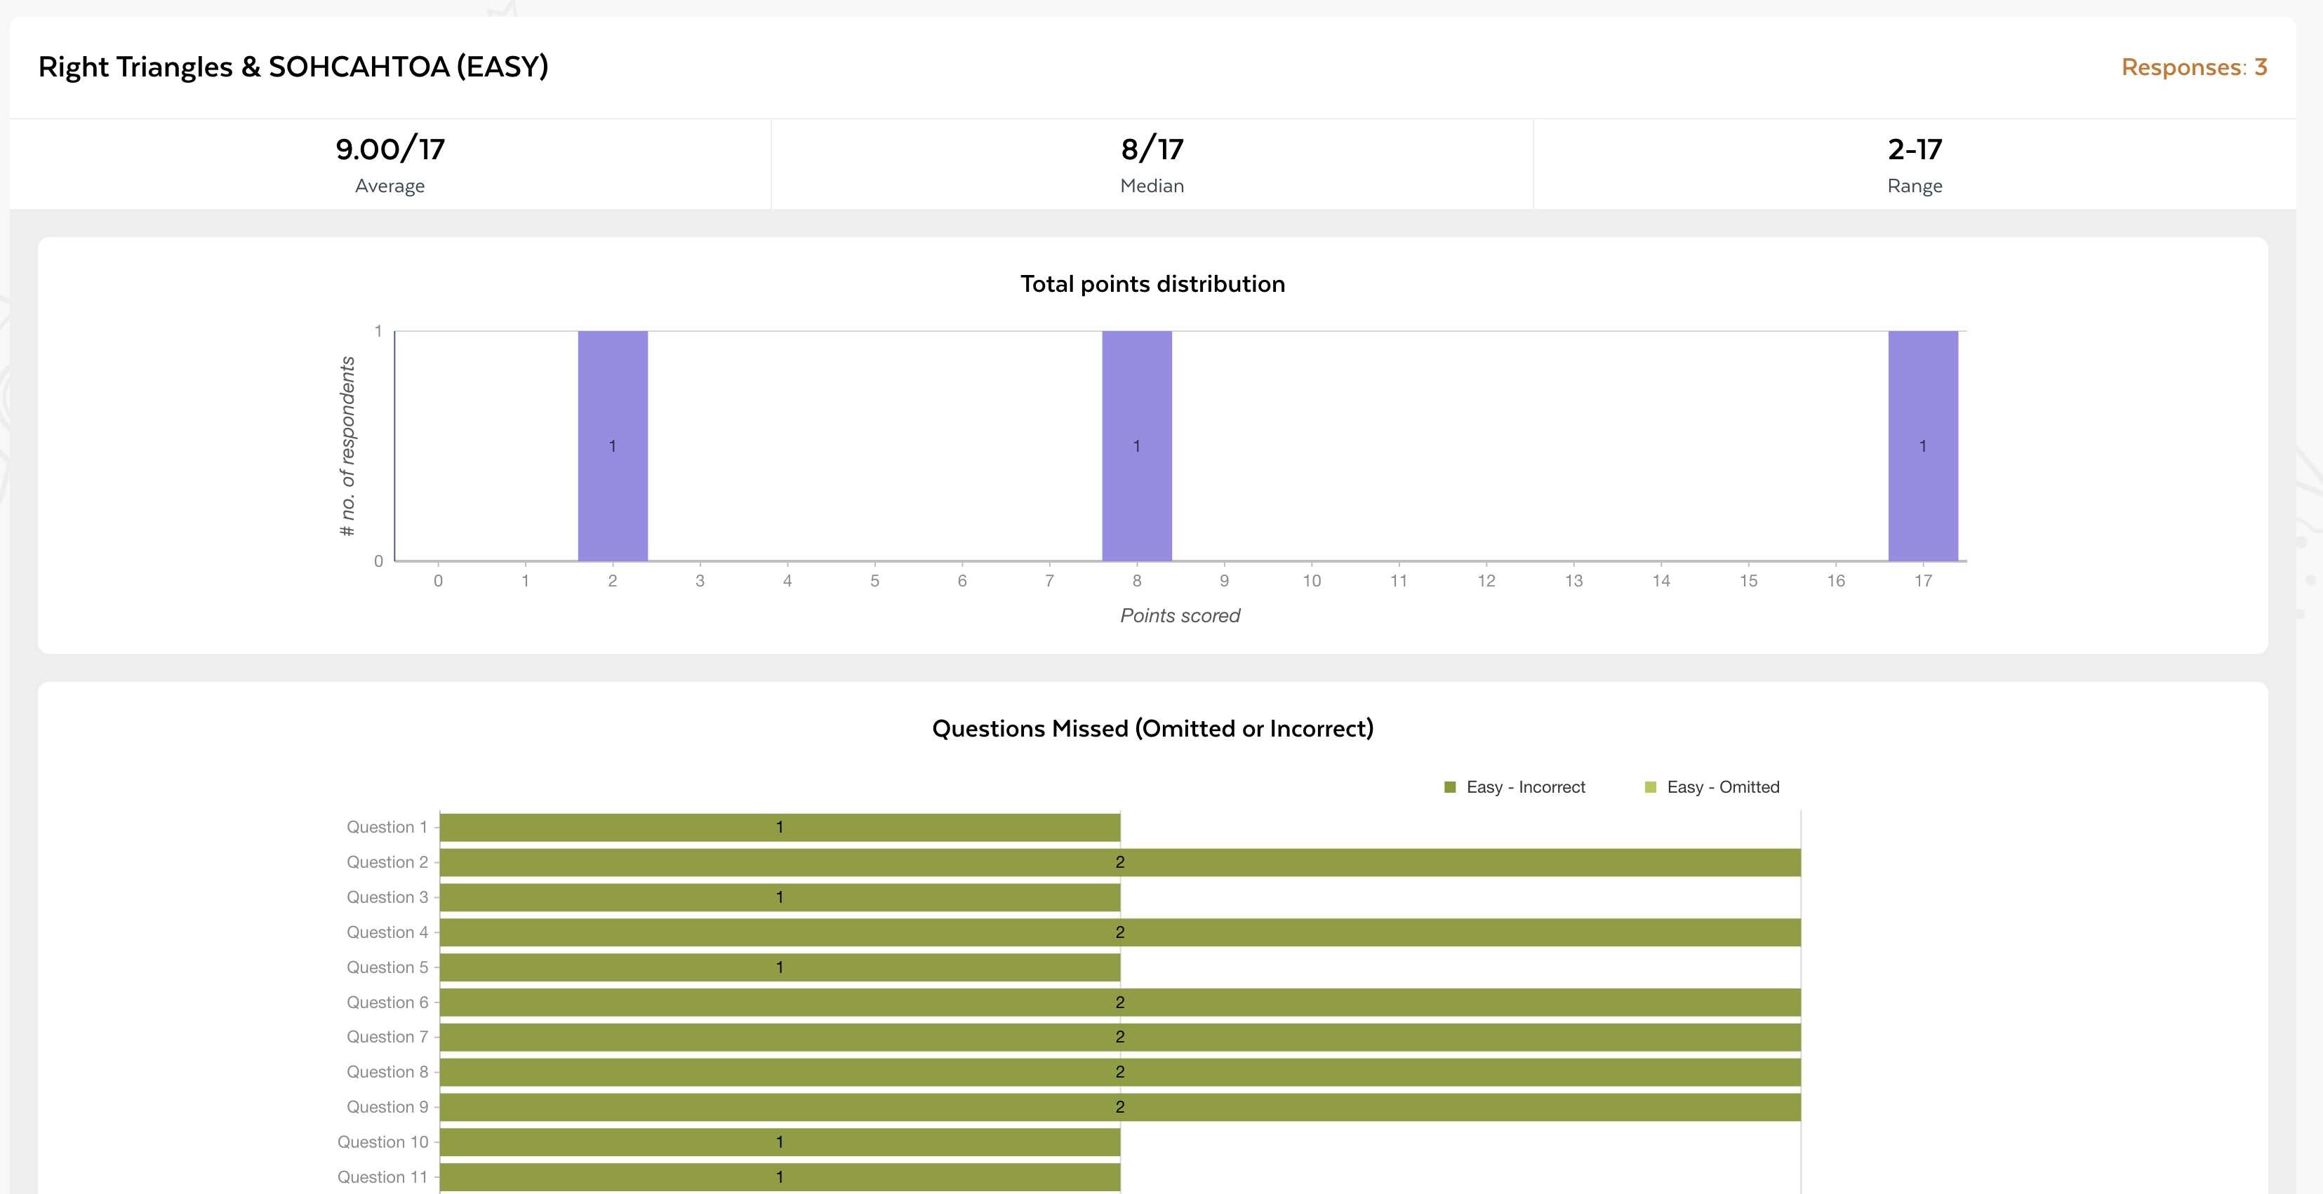Click the Question 10 incorrect bar

pyautogui.click(x=780, y=1141)
